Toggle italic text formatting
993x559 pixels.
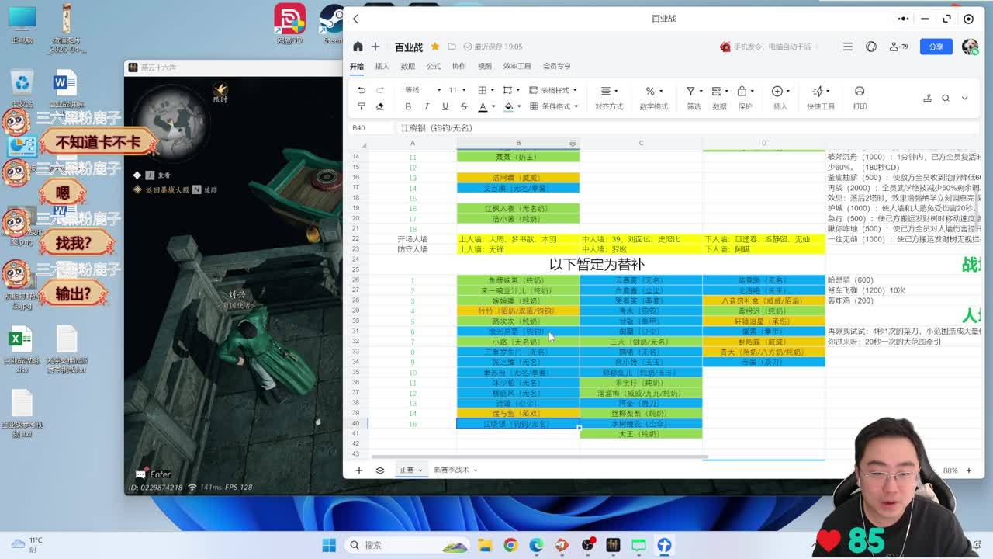pyautogui.click(x=426, y=107)
